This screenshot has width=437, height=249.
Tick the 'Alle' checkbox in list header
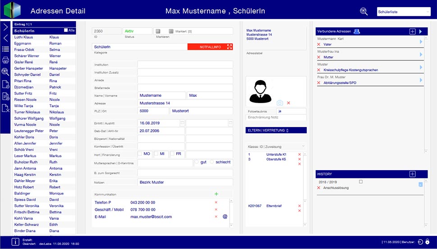(x=66, y=30)
